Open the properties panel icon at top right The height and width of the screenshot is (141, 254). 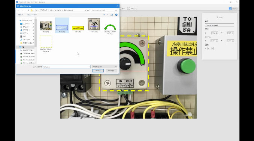tap(230, 8)
